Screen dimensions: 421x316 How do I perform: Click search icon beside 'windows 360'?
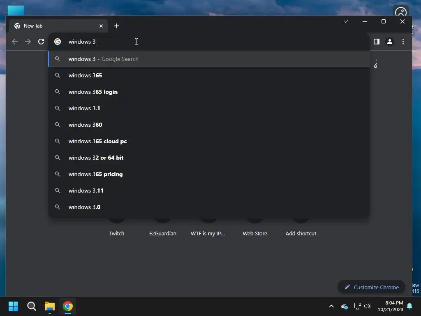(58, 124)
